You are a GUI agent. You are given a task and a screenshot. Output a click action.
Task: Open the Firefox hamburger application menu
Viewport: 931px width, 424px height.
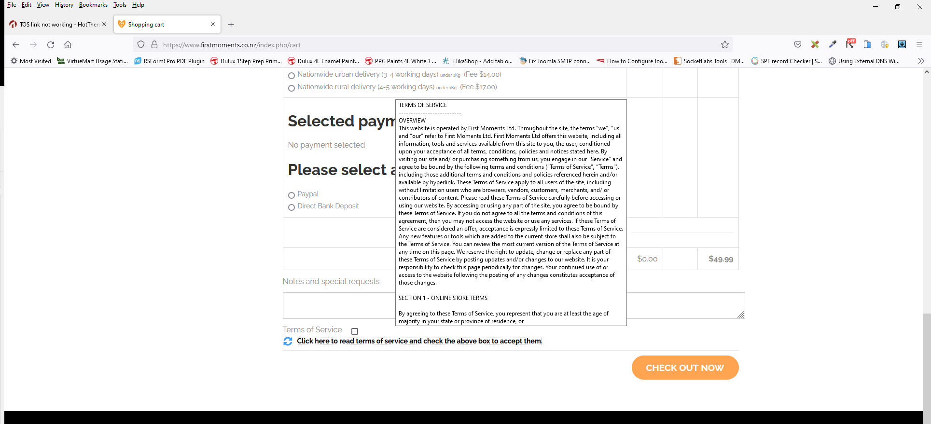click(919, 44)
